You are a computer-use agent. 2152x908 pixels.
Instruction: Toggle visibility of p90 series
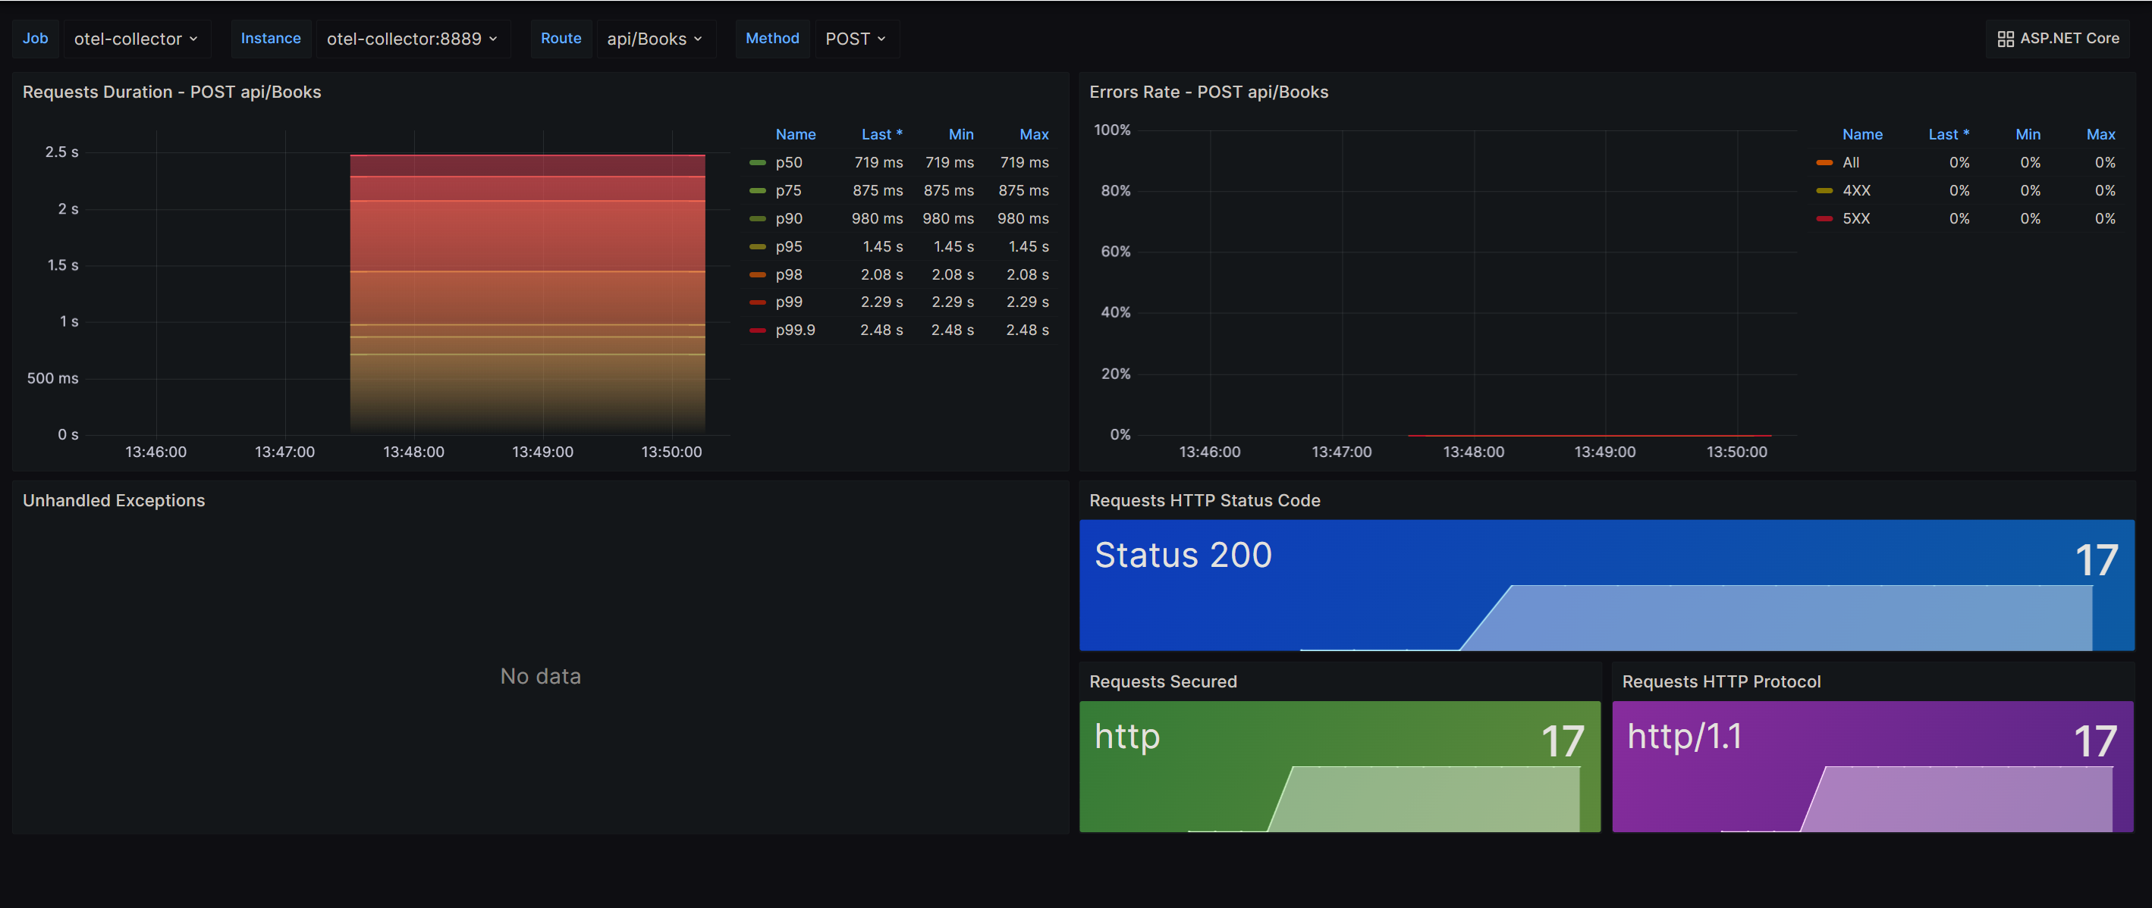point(789,218)
